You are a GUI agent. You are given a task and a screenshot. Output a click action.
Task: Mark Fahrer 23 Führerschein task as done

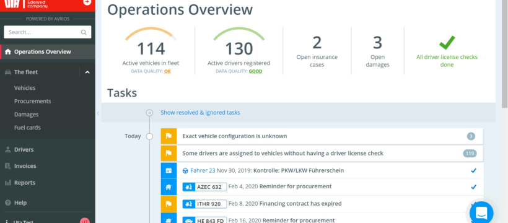point(474,170)
